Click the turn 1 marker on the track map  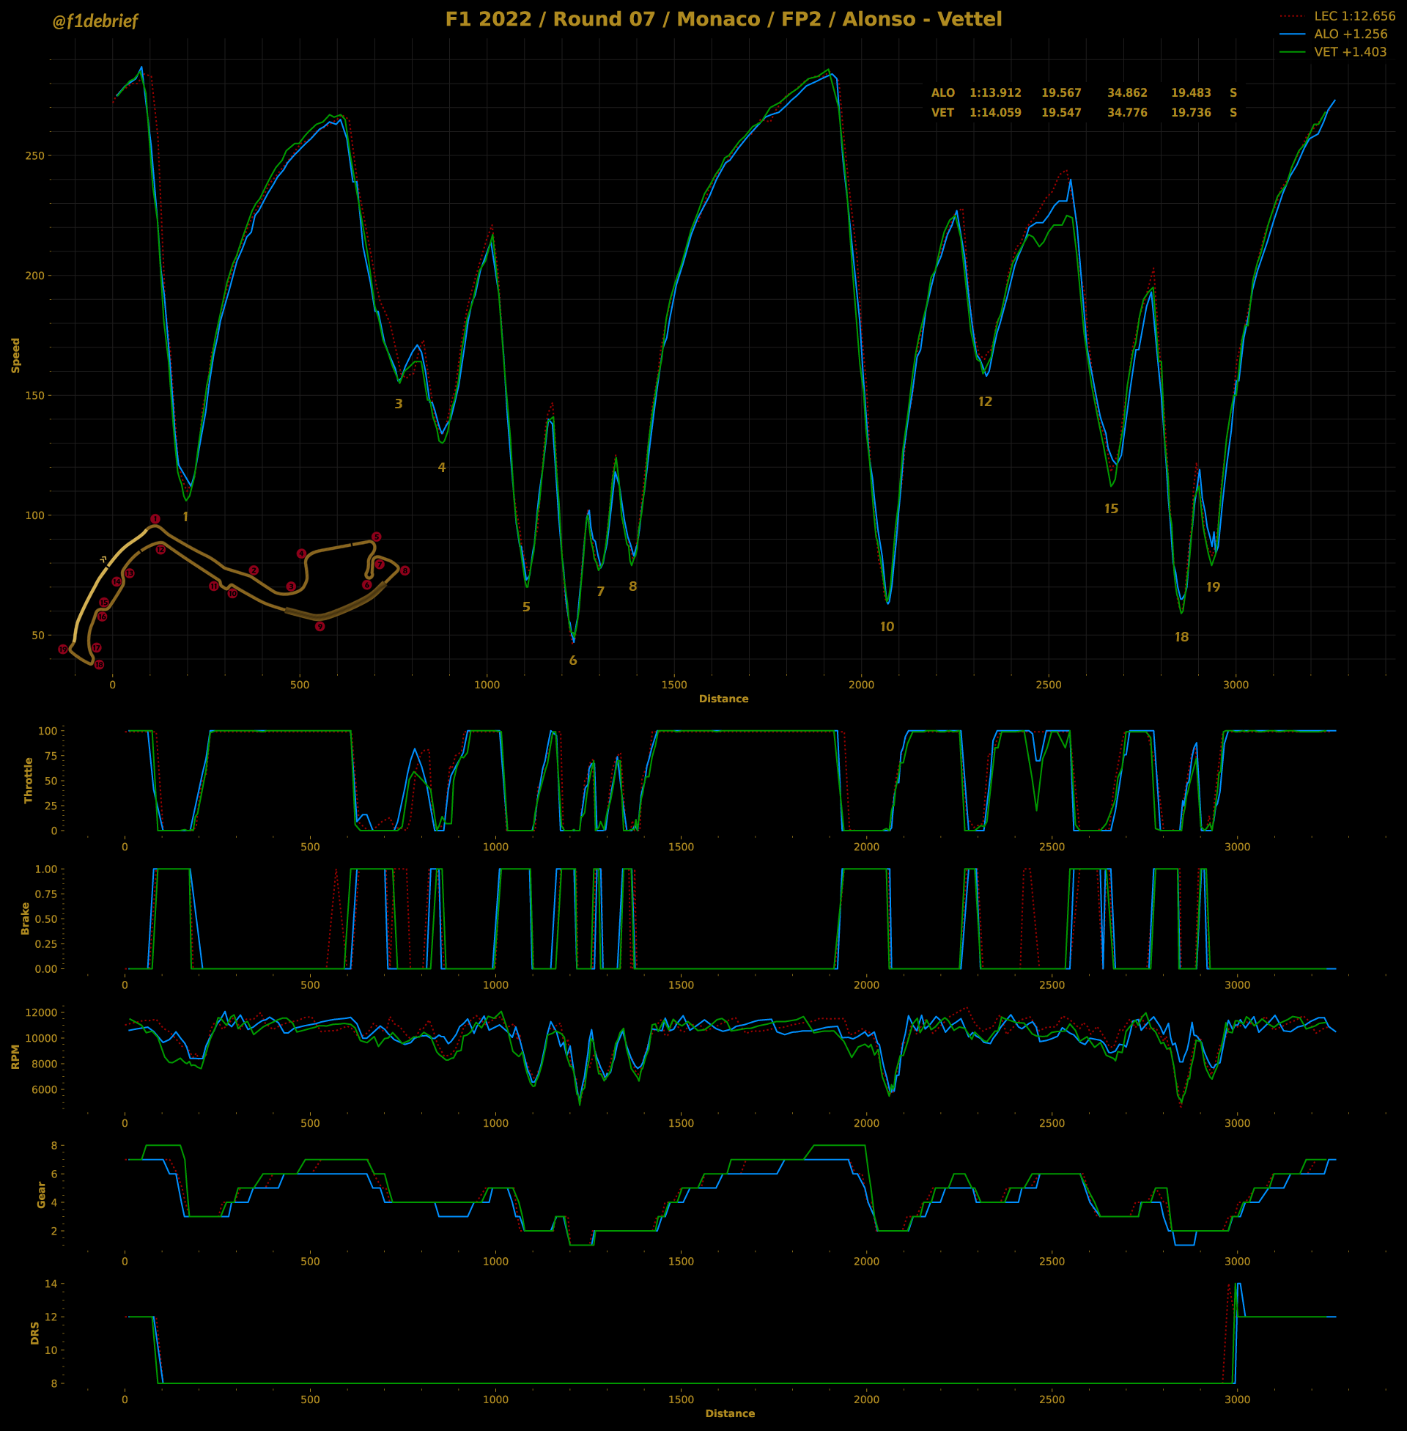click(x=155, y=520)
